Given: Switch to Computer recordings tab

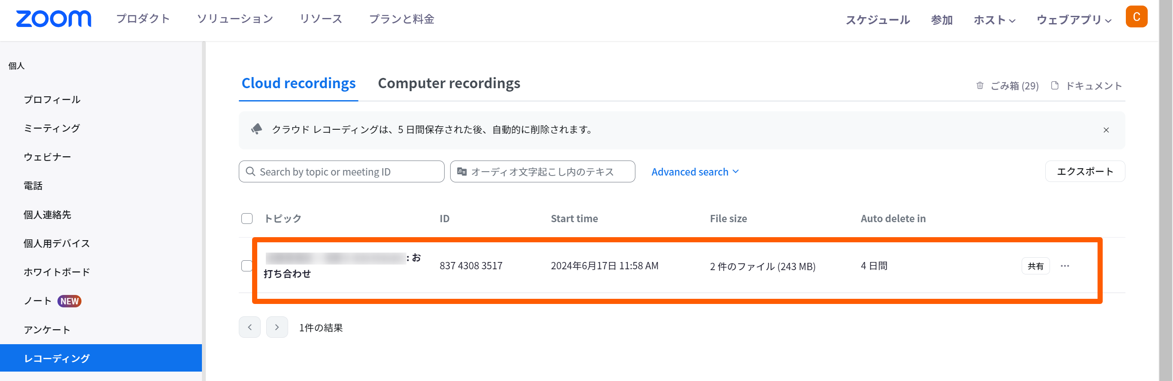Looking at the screenshot, I should pyautogui.click(x=448, y=83).
